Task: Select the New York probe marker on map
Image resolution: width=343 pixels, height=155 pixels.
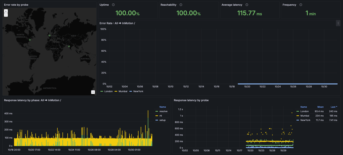Action: (x=30, y=40)
